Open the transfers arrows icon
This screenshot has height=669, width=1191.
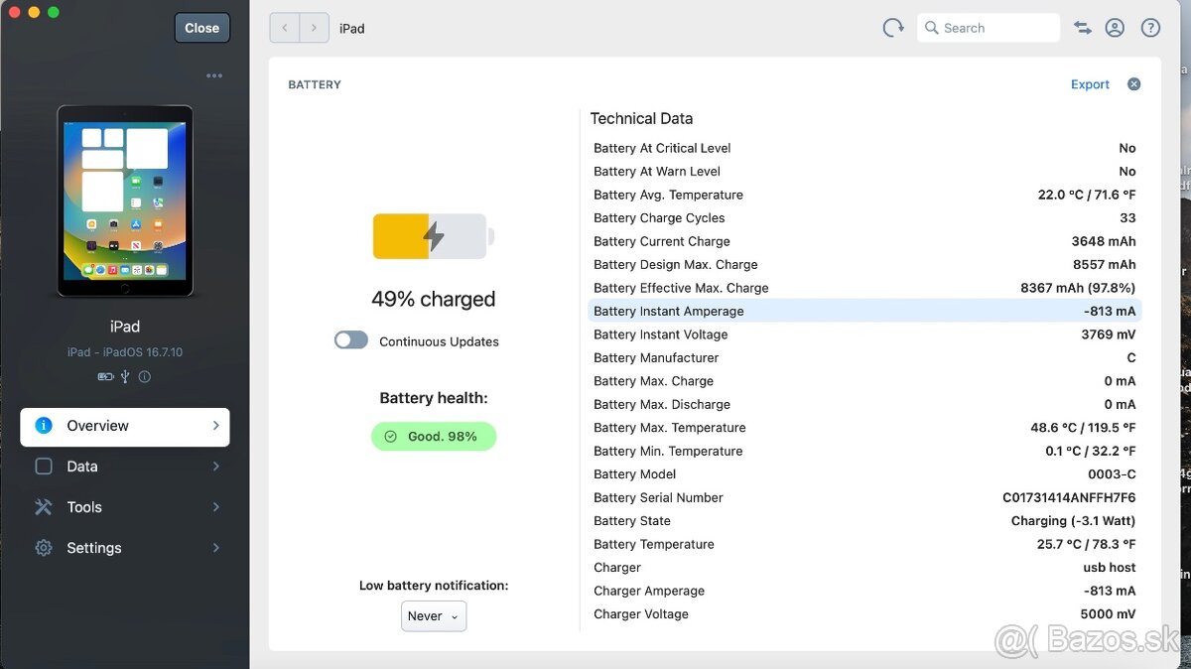[1083, 28]
